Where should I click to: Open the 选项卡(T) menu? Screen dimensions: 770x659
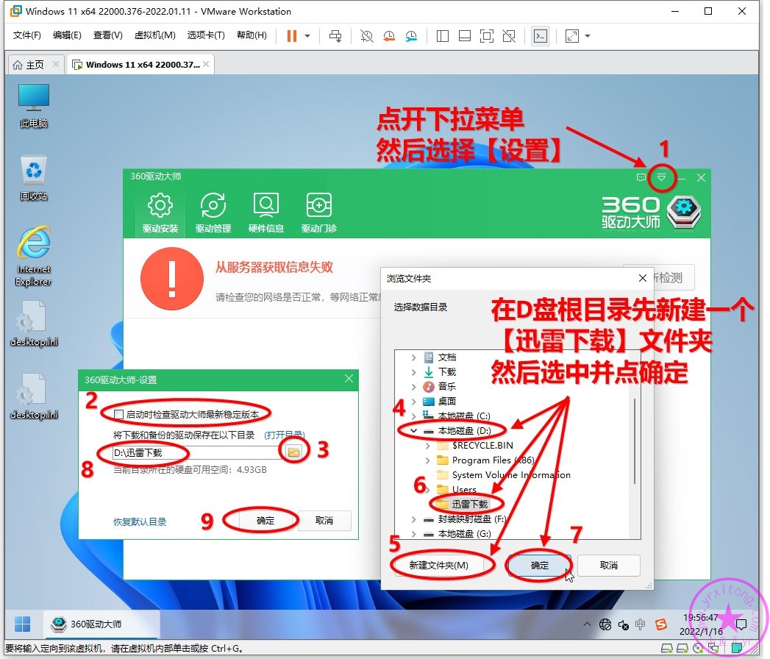(x=206, y=35)
